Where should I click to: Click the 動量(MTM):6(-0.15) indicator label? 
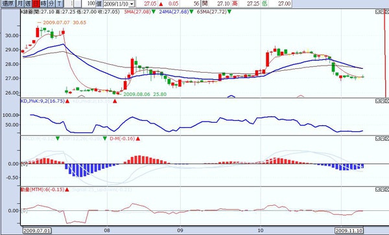[42, 190]
